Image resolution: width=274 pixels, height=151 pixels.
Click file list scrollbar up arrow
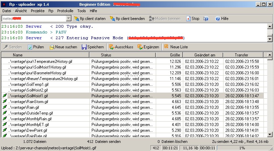coord(270,55)
